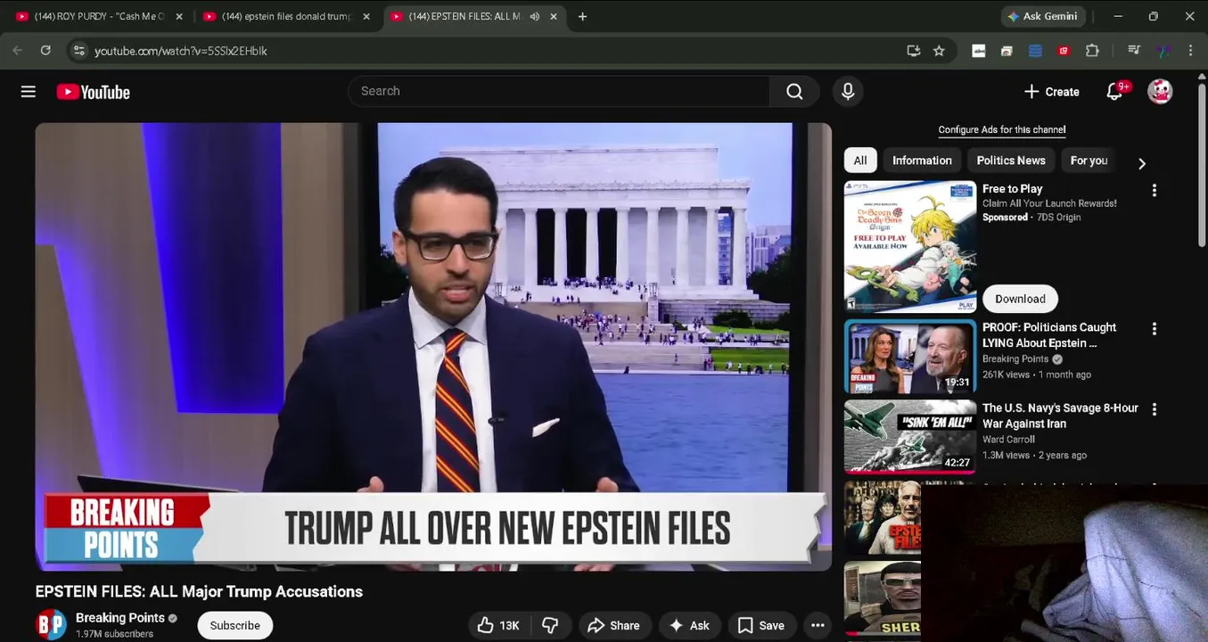Click Download on the Free to Play ad
This screenshot has height=642, width=1208.
[1020, 299]
